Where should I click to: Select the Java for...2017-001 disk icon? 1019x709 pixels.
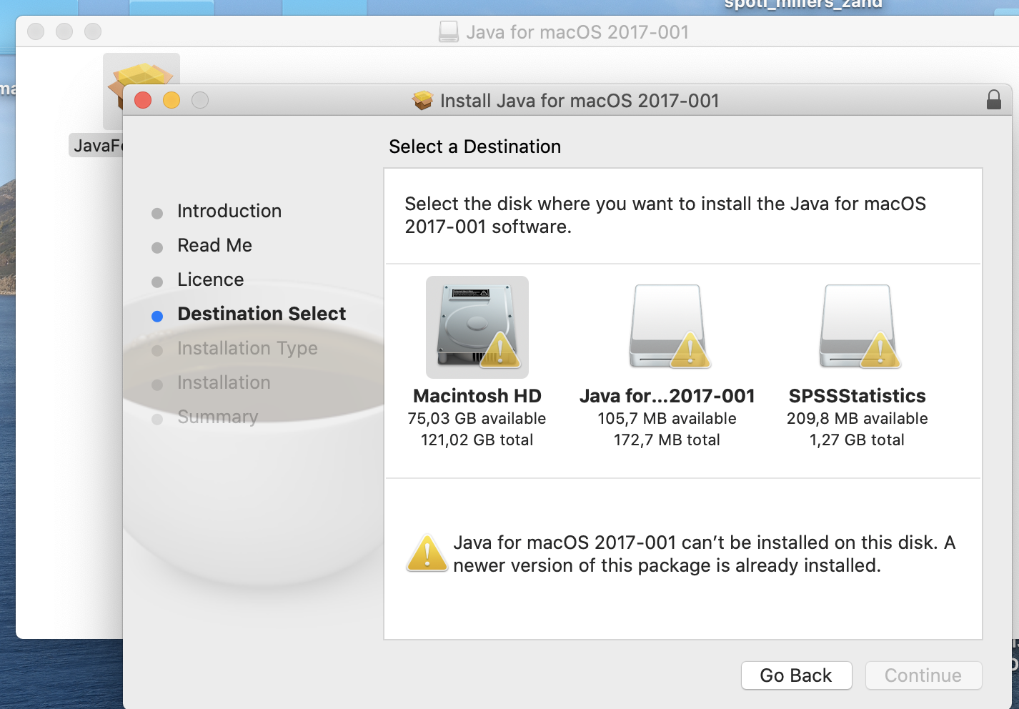click(667, 327)
